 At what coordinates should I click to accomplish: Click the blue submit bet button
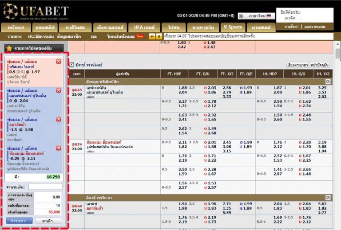pyautogui.click(x=20, y=221)
